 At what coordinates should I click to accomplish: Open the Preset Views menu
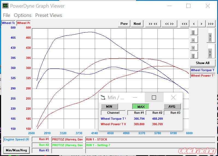pos(49,15)
